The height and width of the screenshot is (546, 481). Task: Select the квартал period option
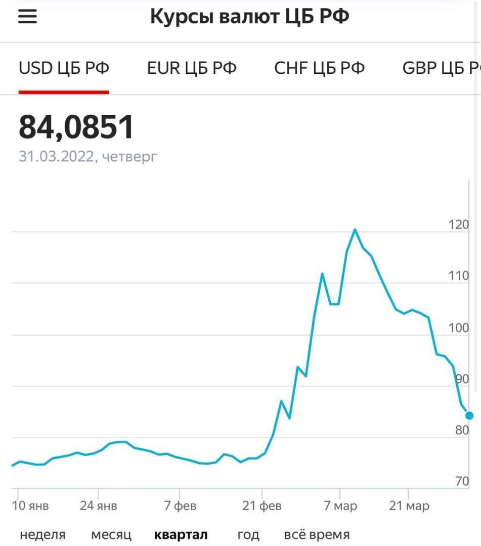181,534
